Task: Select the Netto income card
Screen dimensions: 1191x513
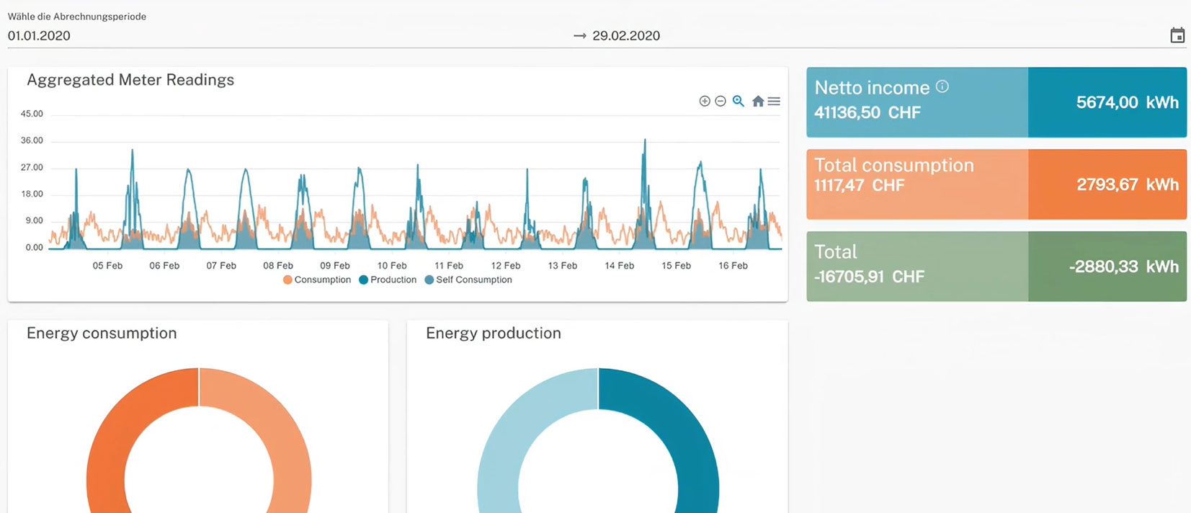Action: click(x=996, y=102)
